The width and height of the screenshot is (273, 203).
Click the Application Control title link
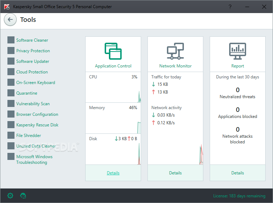coord(113,66)
